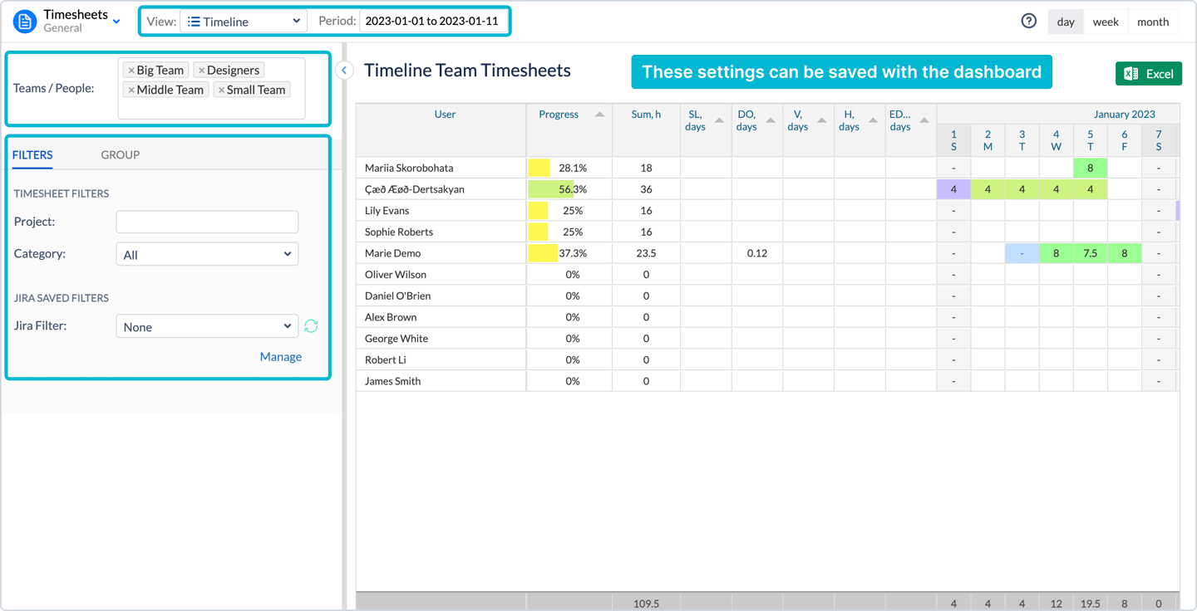Remove the Small Team tag
Screen dimensions: 1197x611
[221, 90]
